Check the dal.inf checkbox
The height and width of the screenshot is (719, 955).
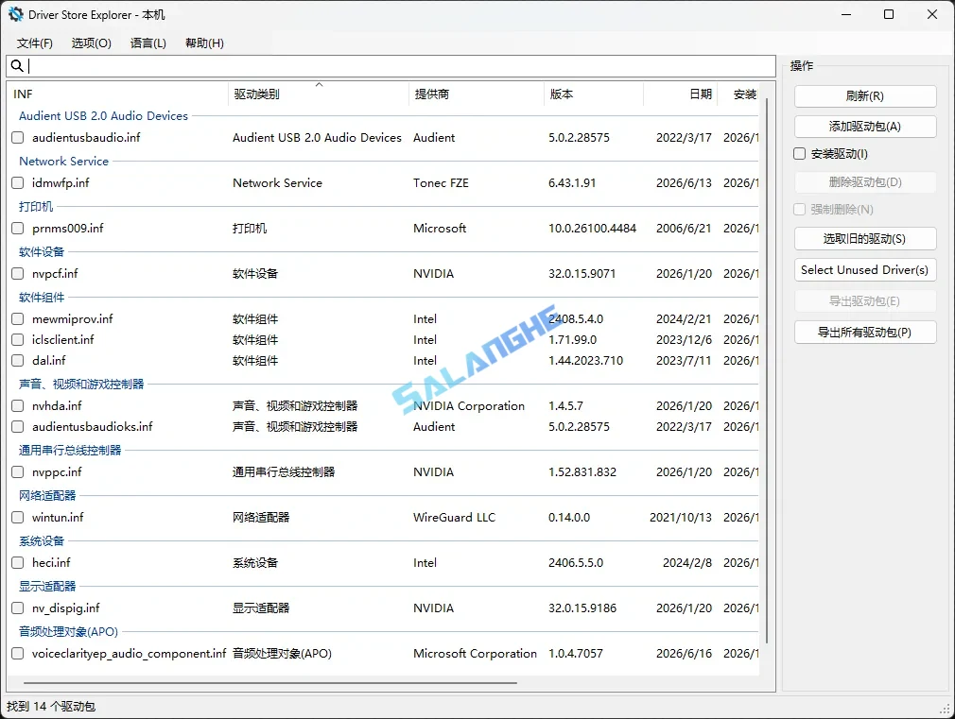coord(18,360)
